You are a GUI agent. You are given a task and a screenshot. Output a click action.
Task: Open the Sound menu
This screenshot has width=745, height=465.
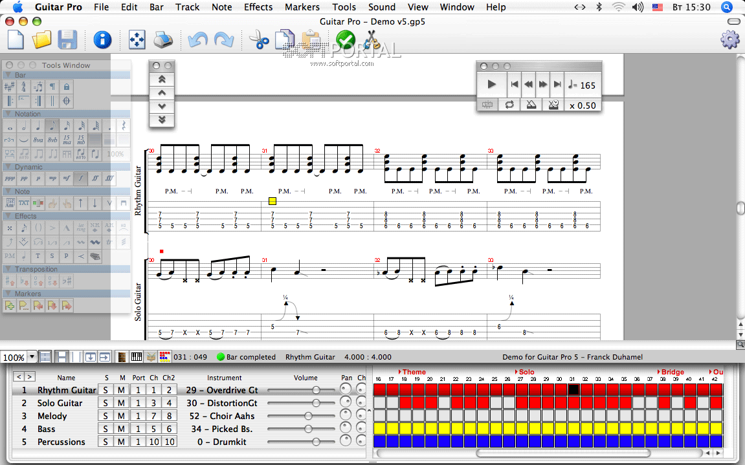coord(382,7)
